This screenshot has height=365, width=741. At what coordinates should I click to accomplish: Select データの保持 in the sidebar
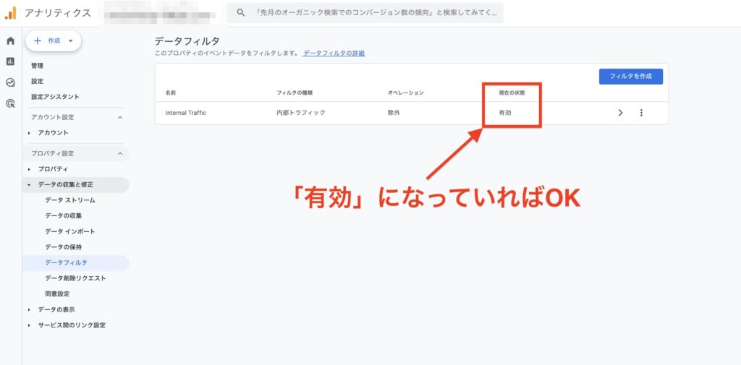tap(63, 247)
